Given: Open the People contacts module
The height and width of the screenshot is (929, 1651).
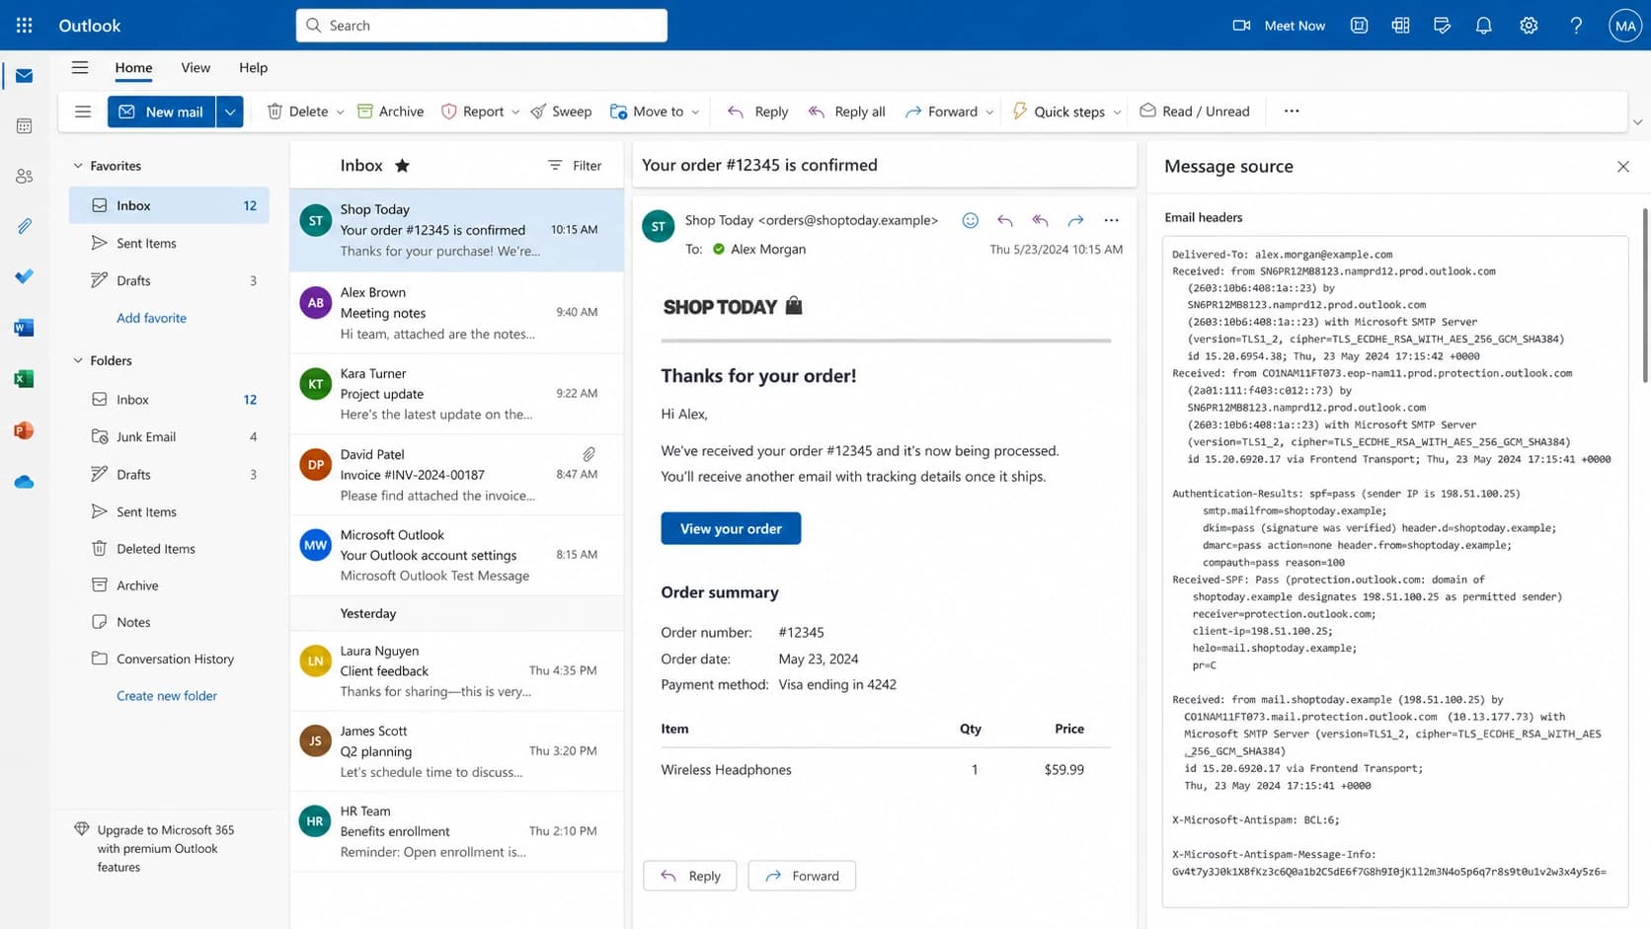Looking at the screenshot, I should point(24,177).
